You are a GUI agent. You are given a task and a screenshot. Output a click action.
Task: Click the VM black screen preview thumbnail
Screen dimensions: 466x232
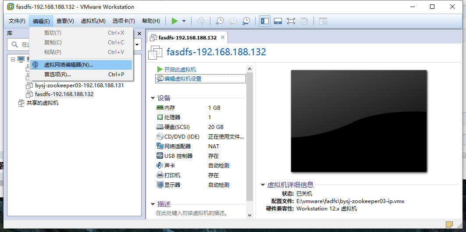pos(359,121)
